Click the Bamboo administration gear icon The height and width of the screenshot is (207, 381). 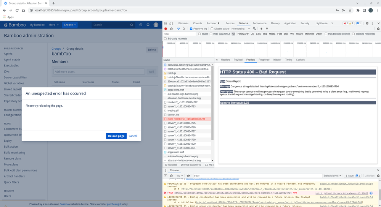pos(148,25)
